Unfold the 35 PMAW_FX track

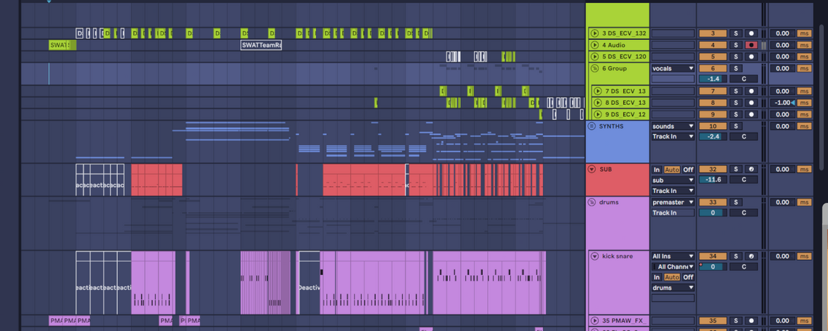(594, 321)
